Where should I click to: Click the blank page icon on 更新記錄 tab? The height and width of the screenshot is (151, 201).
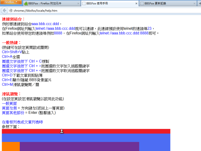tap(142, 4)
